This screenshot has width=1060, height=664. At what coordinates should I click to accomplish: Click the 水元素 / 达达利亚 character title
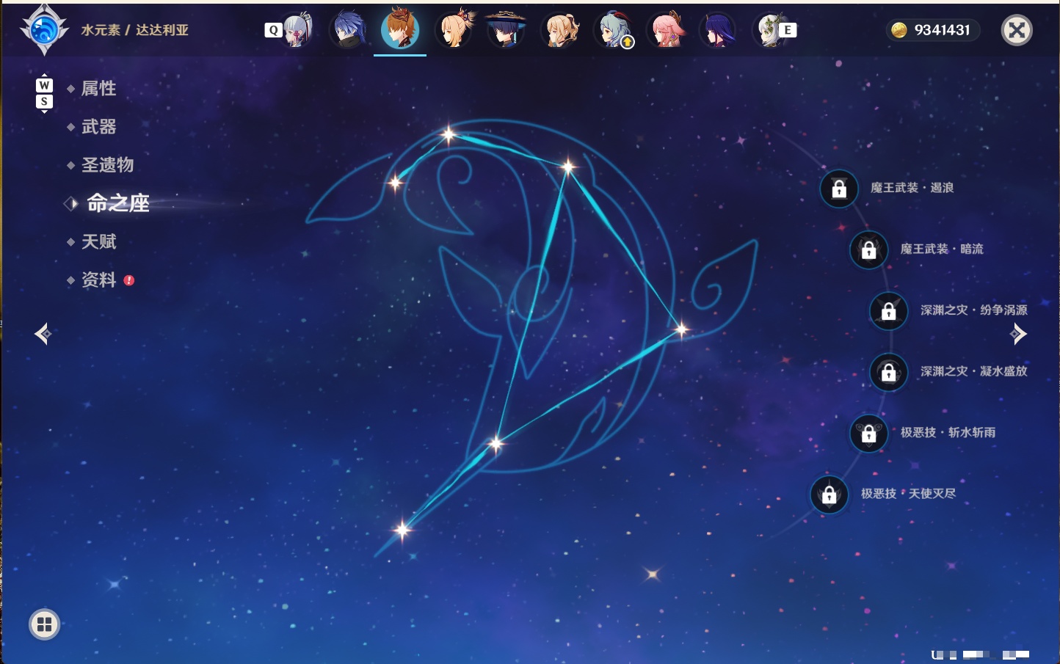(135, 30)
